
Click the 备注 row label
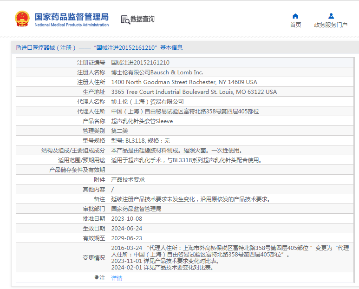99,199
